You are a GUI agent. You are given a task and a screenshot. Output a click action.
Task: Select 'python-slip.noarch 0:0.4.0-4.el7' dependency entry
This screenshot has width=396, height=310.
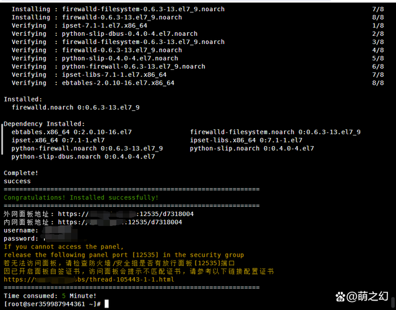click(252, 149)
